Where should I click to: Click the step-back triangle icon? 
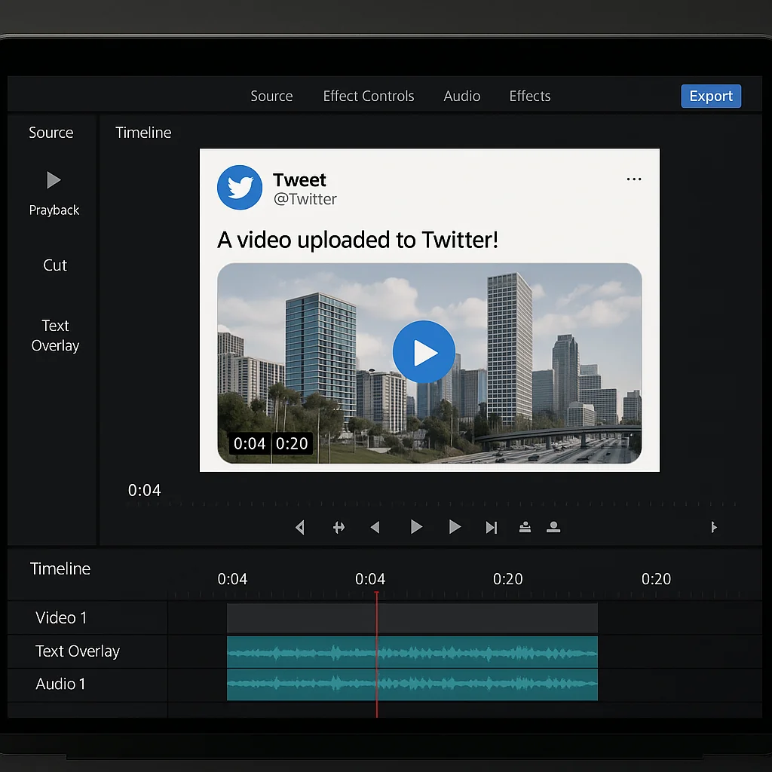pyautogui.click(x=375, y=527)
